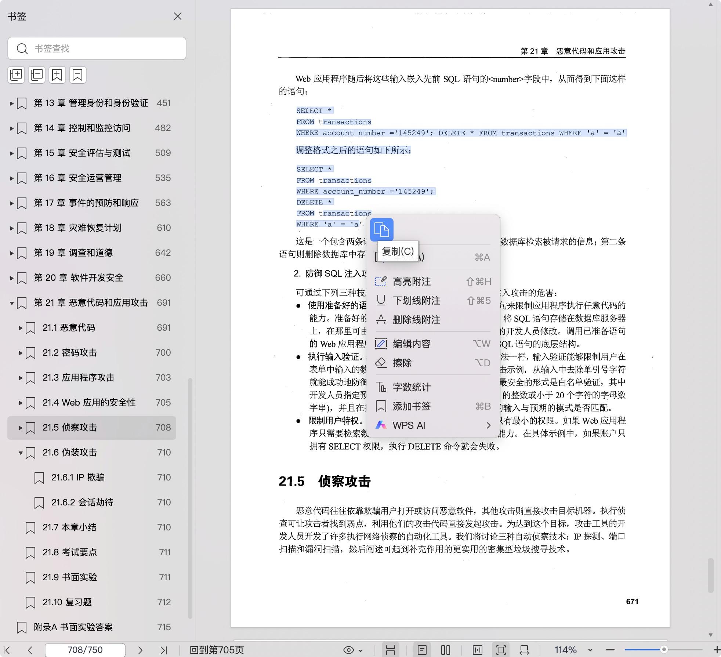The width and height of the screenshot is (721, 657).
Task: Select two-page view mode
Action: pyautogui.click(x=446, y=650)
